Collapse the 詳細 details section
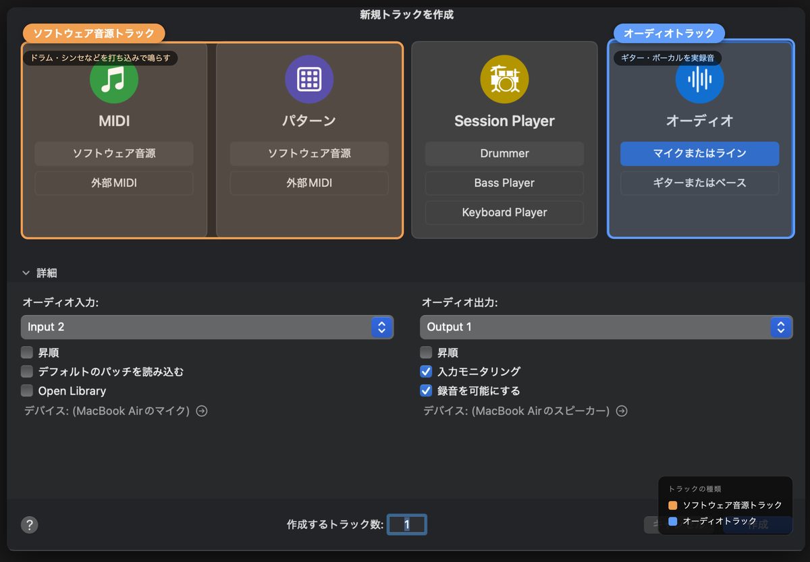This screenshot has width=810, height=562. pyautogui.click(x=26, y=273)
